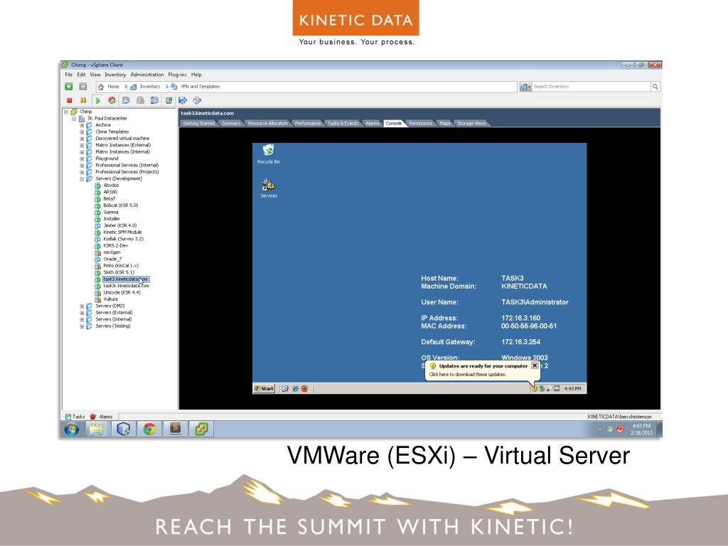Switch to the Permissions tab
Screen dimensions: 728x546
pyautogui.click(x=420, y=124)
